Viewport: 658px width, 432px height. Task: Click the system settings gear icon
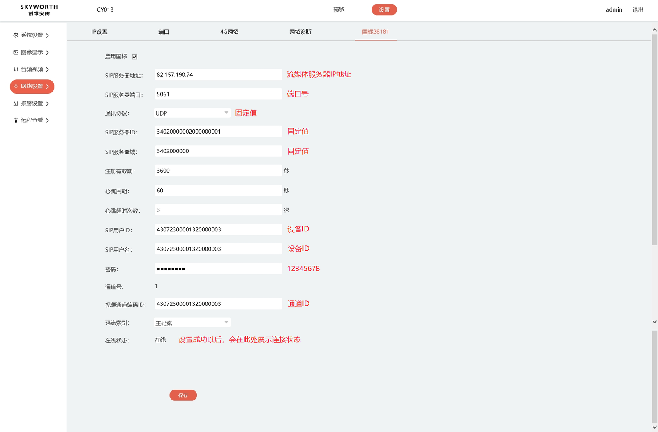(16, 35)
